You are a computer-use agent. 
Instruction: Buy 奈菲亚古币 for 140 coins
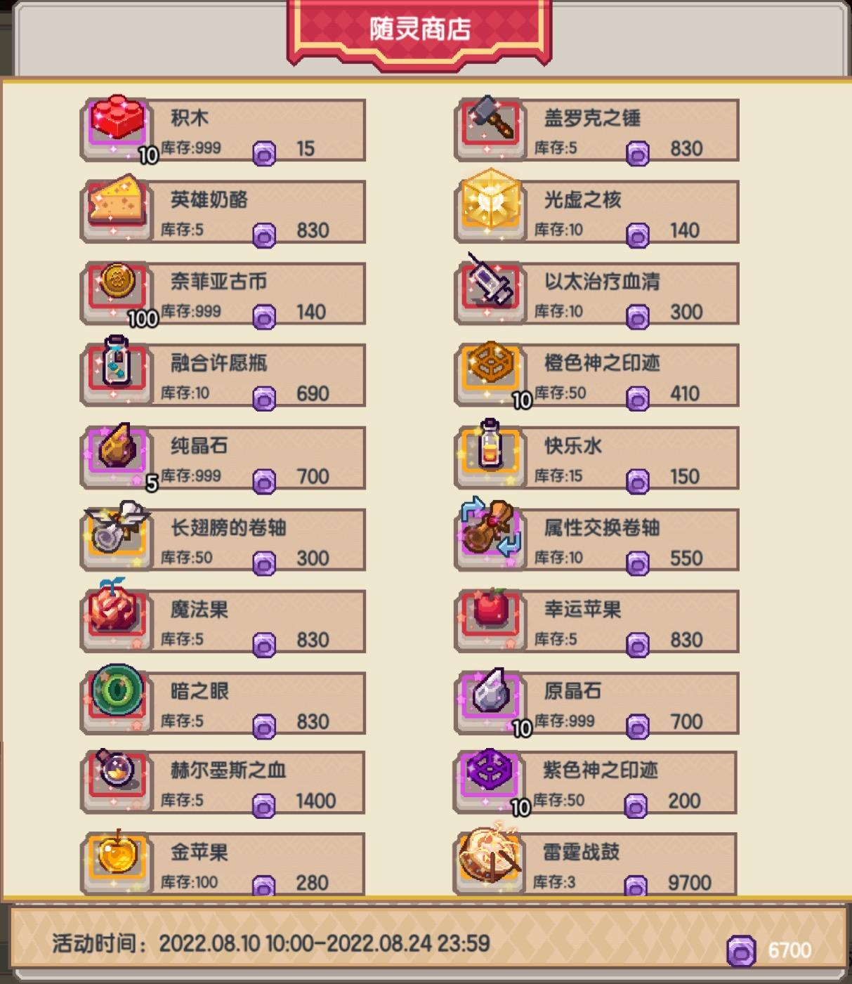[223, 294]
